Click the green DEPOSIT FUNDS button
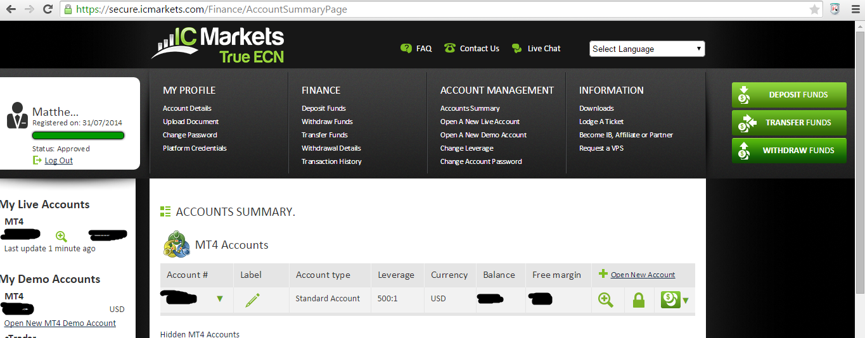Viewport: 865px width, 338px height. coord(789,95)
